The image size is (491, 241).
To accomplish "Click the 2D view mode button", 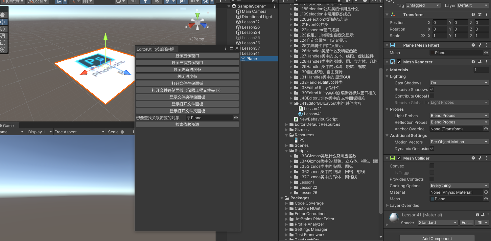I will [133, 2].
